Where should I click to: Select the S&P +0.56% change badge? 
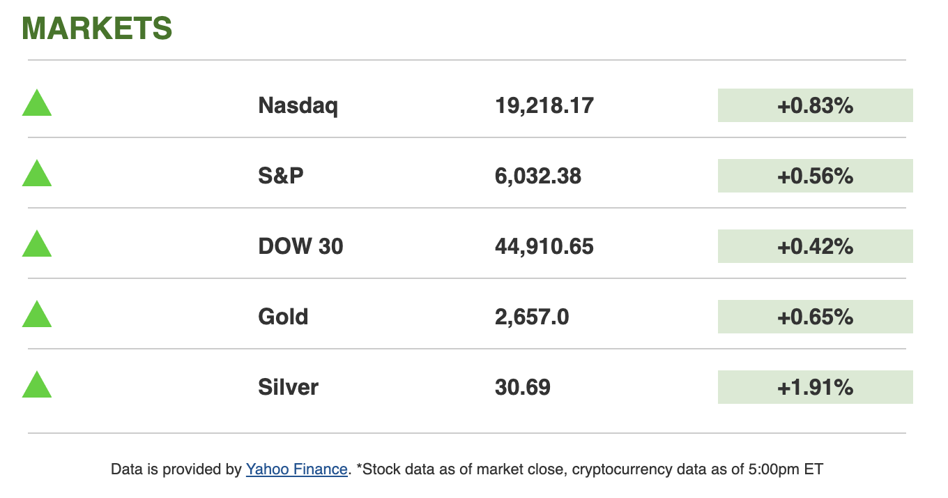[x=815, y=176]
